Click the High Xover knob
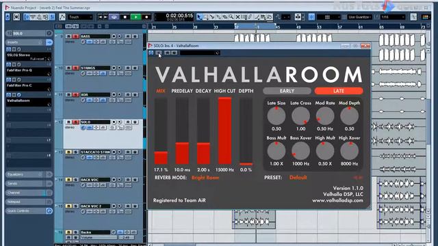 click(349, 151)
